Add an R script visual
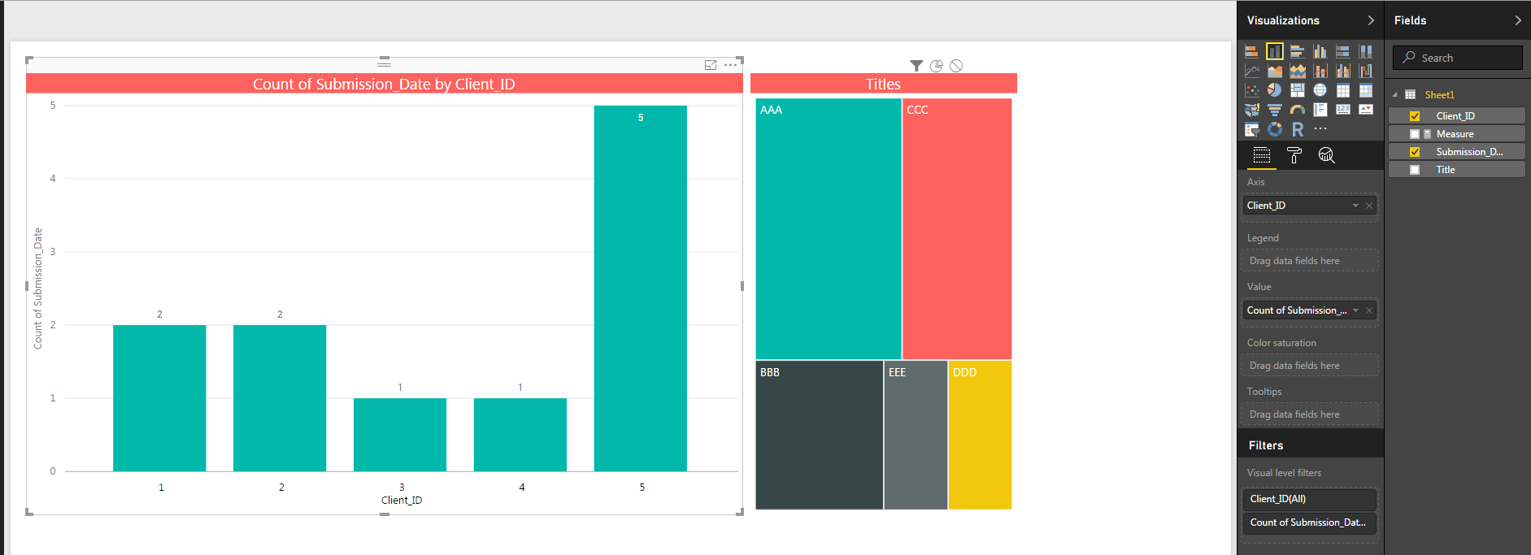The image size is (1531, 555). [1298, 129]
